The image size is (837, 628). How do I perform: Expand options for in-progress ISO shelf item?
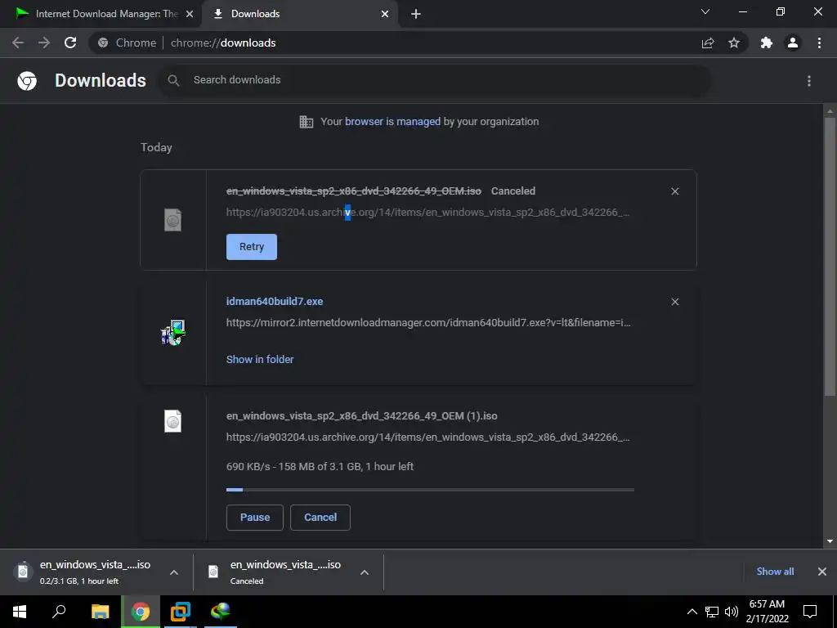coord(174,572)
